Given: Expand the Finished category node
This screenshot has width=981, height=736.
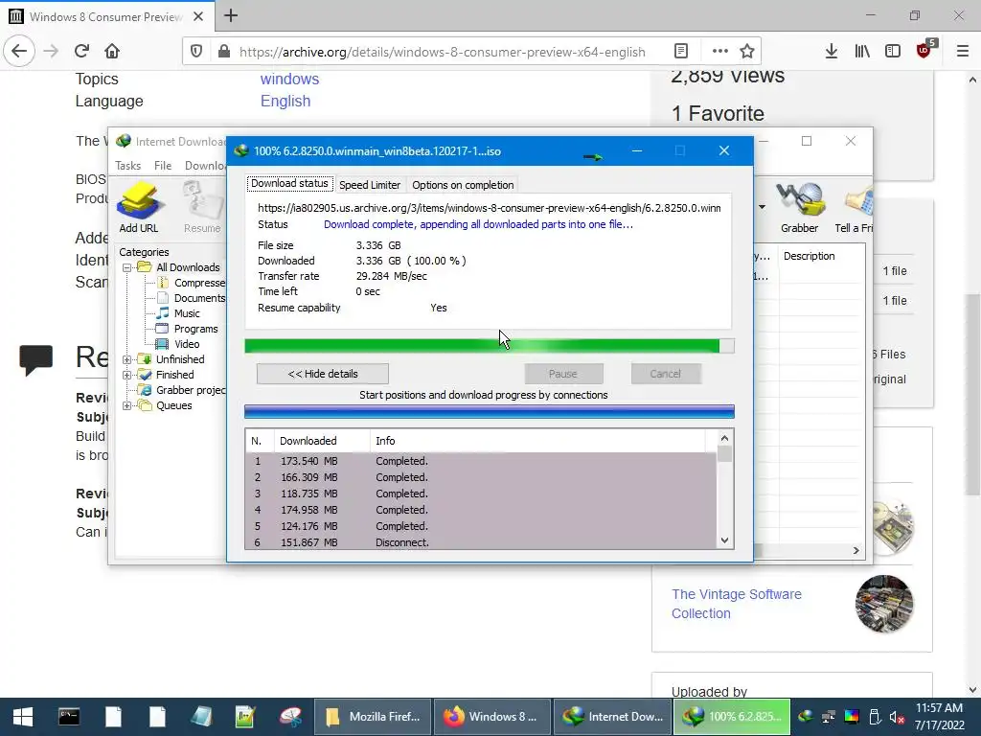Looking at the screenshot, I should 127,375.
